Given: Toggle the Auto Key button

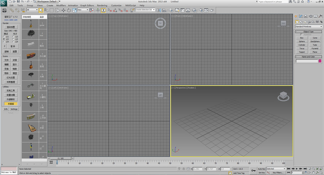Looking at the screenshot, I should click(x=261, y=169).
